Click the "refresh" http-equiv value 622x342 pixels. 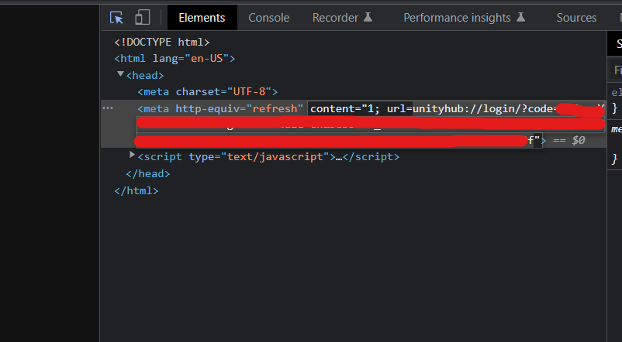pyautogui.click(x=275, y=109)
